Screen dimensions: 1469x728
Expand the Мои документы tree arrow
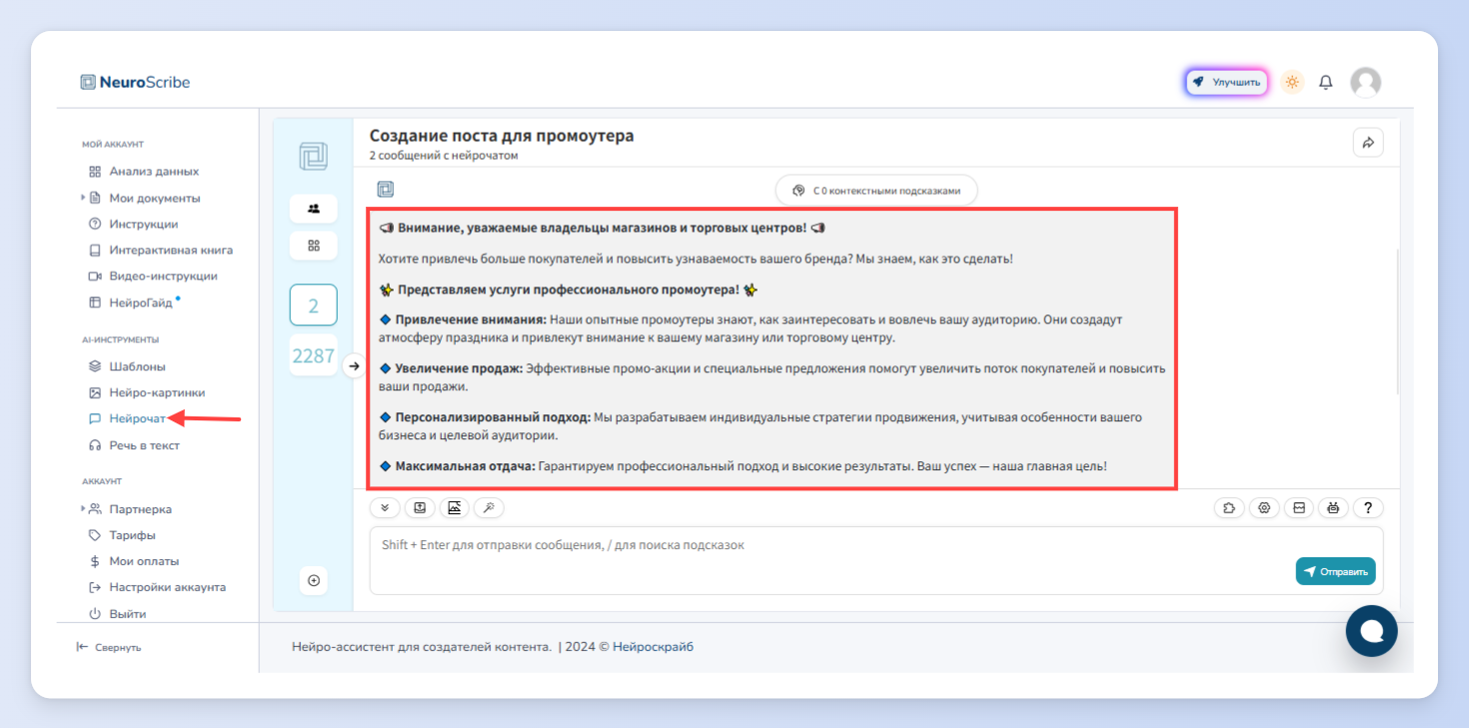[83, 198]
